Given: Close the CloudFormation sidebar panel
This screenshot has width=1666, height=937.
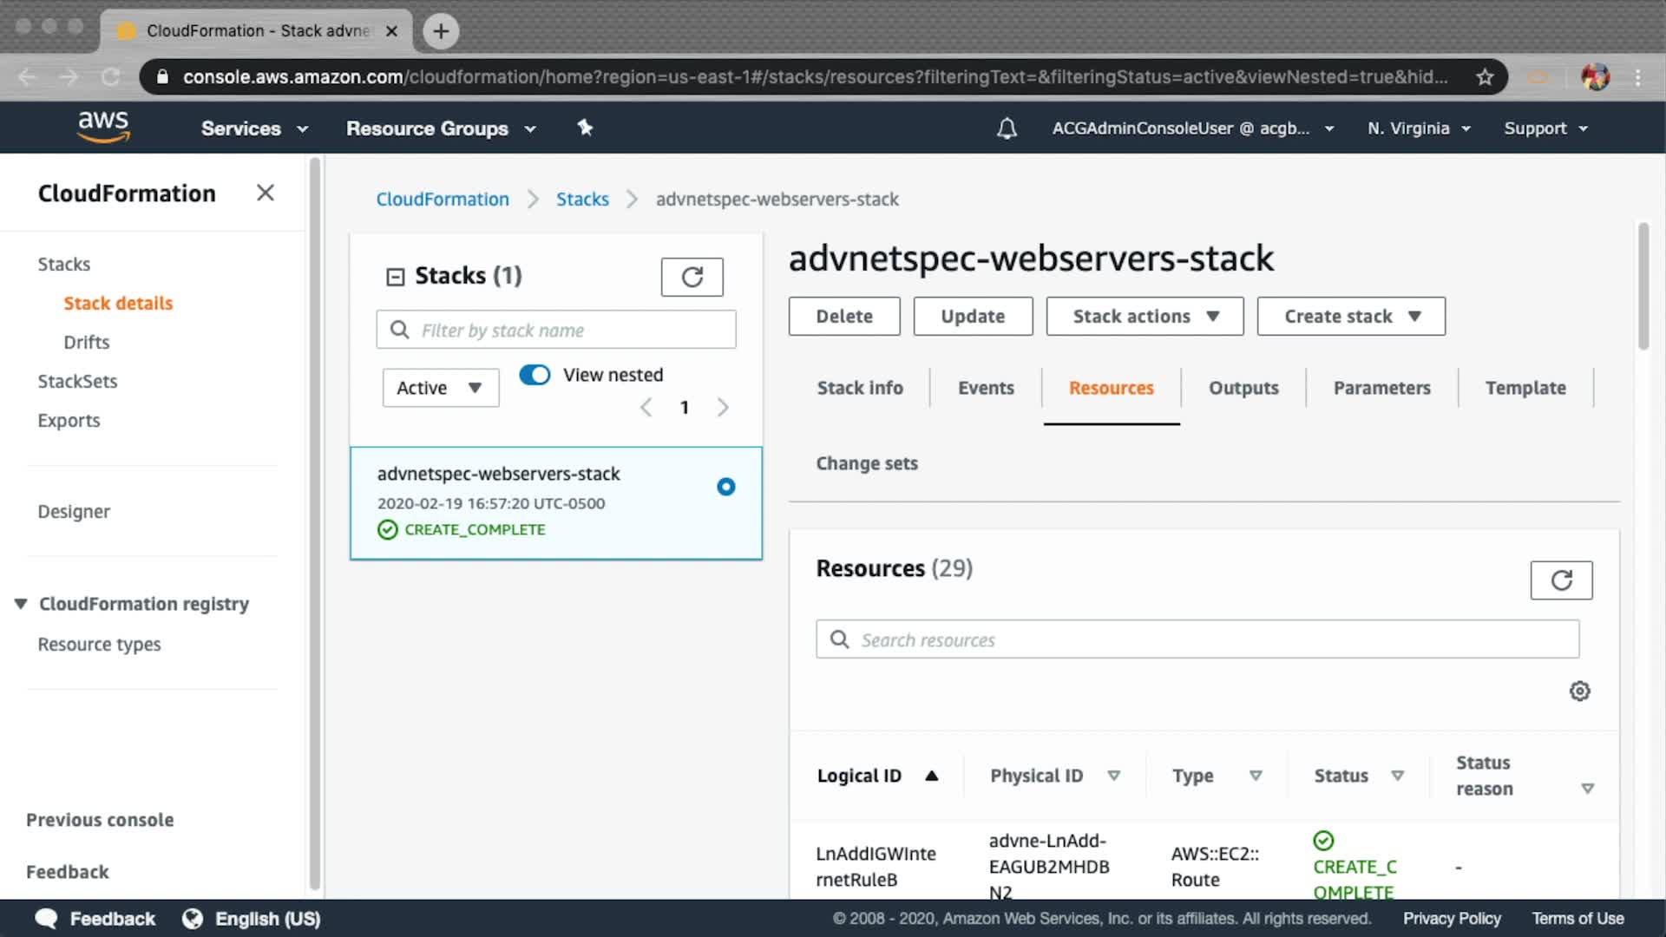Looking at the screenshot, I should 266,193.
